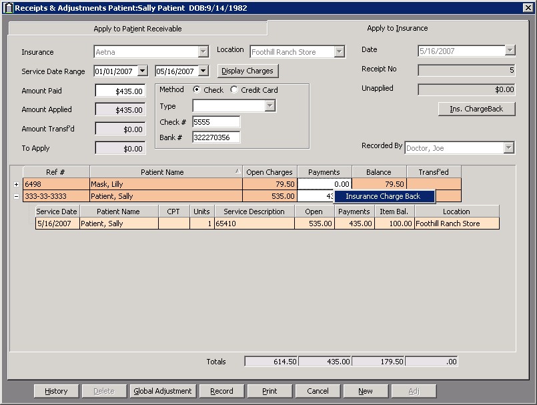The width and height of the screenshot is (537, 405).
Task: Switch to Apply to Patient Receivable tab
Action: (137, 29)
